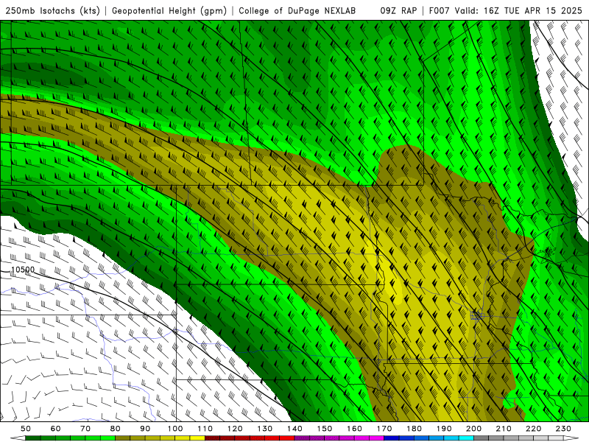Image resolution: width=589 pixels, height=442 pixels.
Task: Click the '80' value on the color scale
Action: (116, 429)
